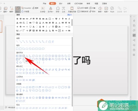Expand the 音频 audio dropdown

[100, 10]
